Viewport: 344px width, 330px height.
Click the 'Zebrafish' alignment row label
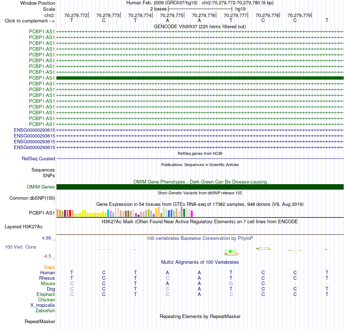(45, 310)
